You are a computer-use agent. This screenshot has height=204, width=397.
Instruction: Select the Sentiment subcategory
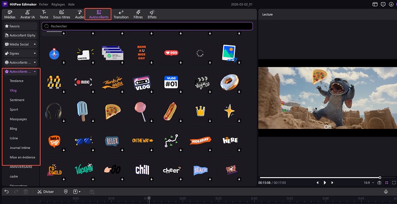coord(17,100)
